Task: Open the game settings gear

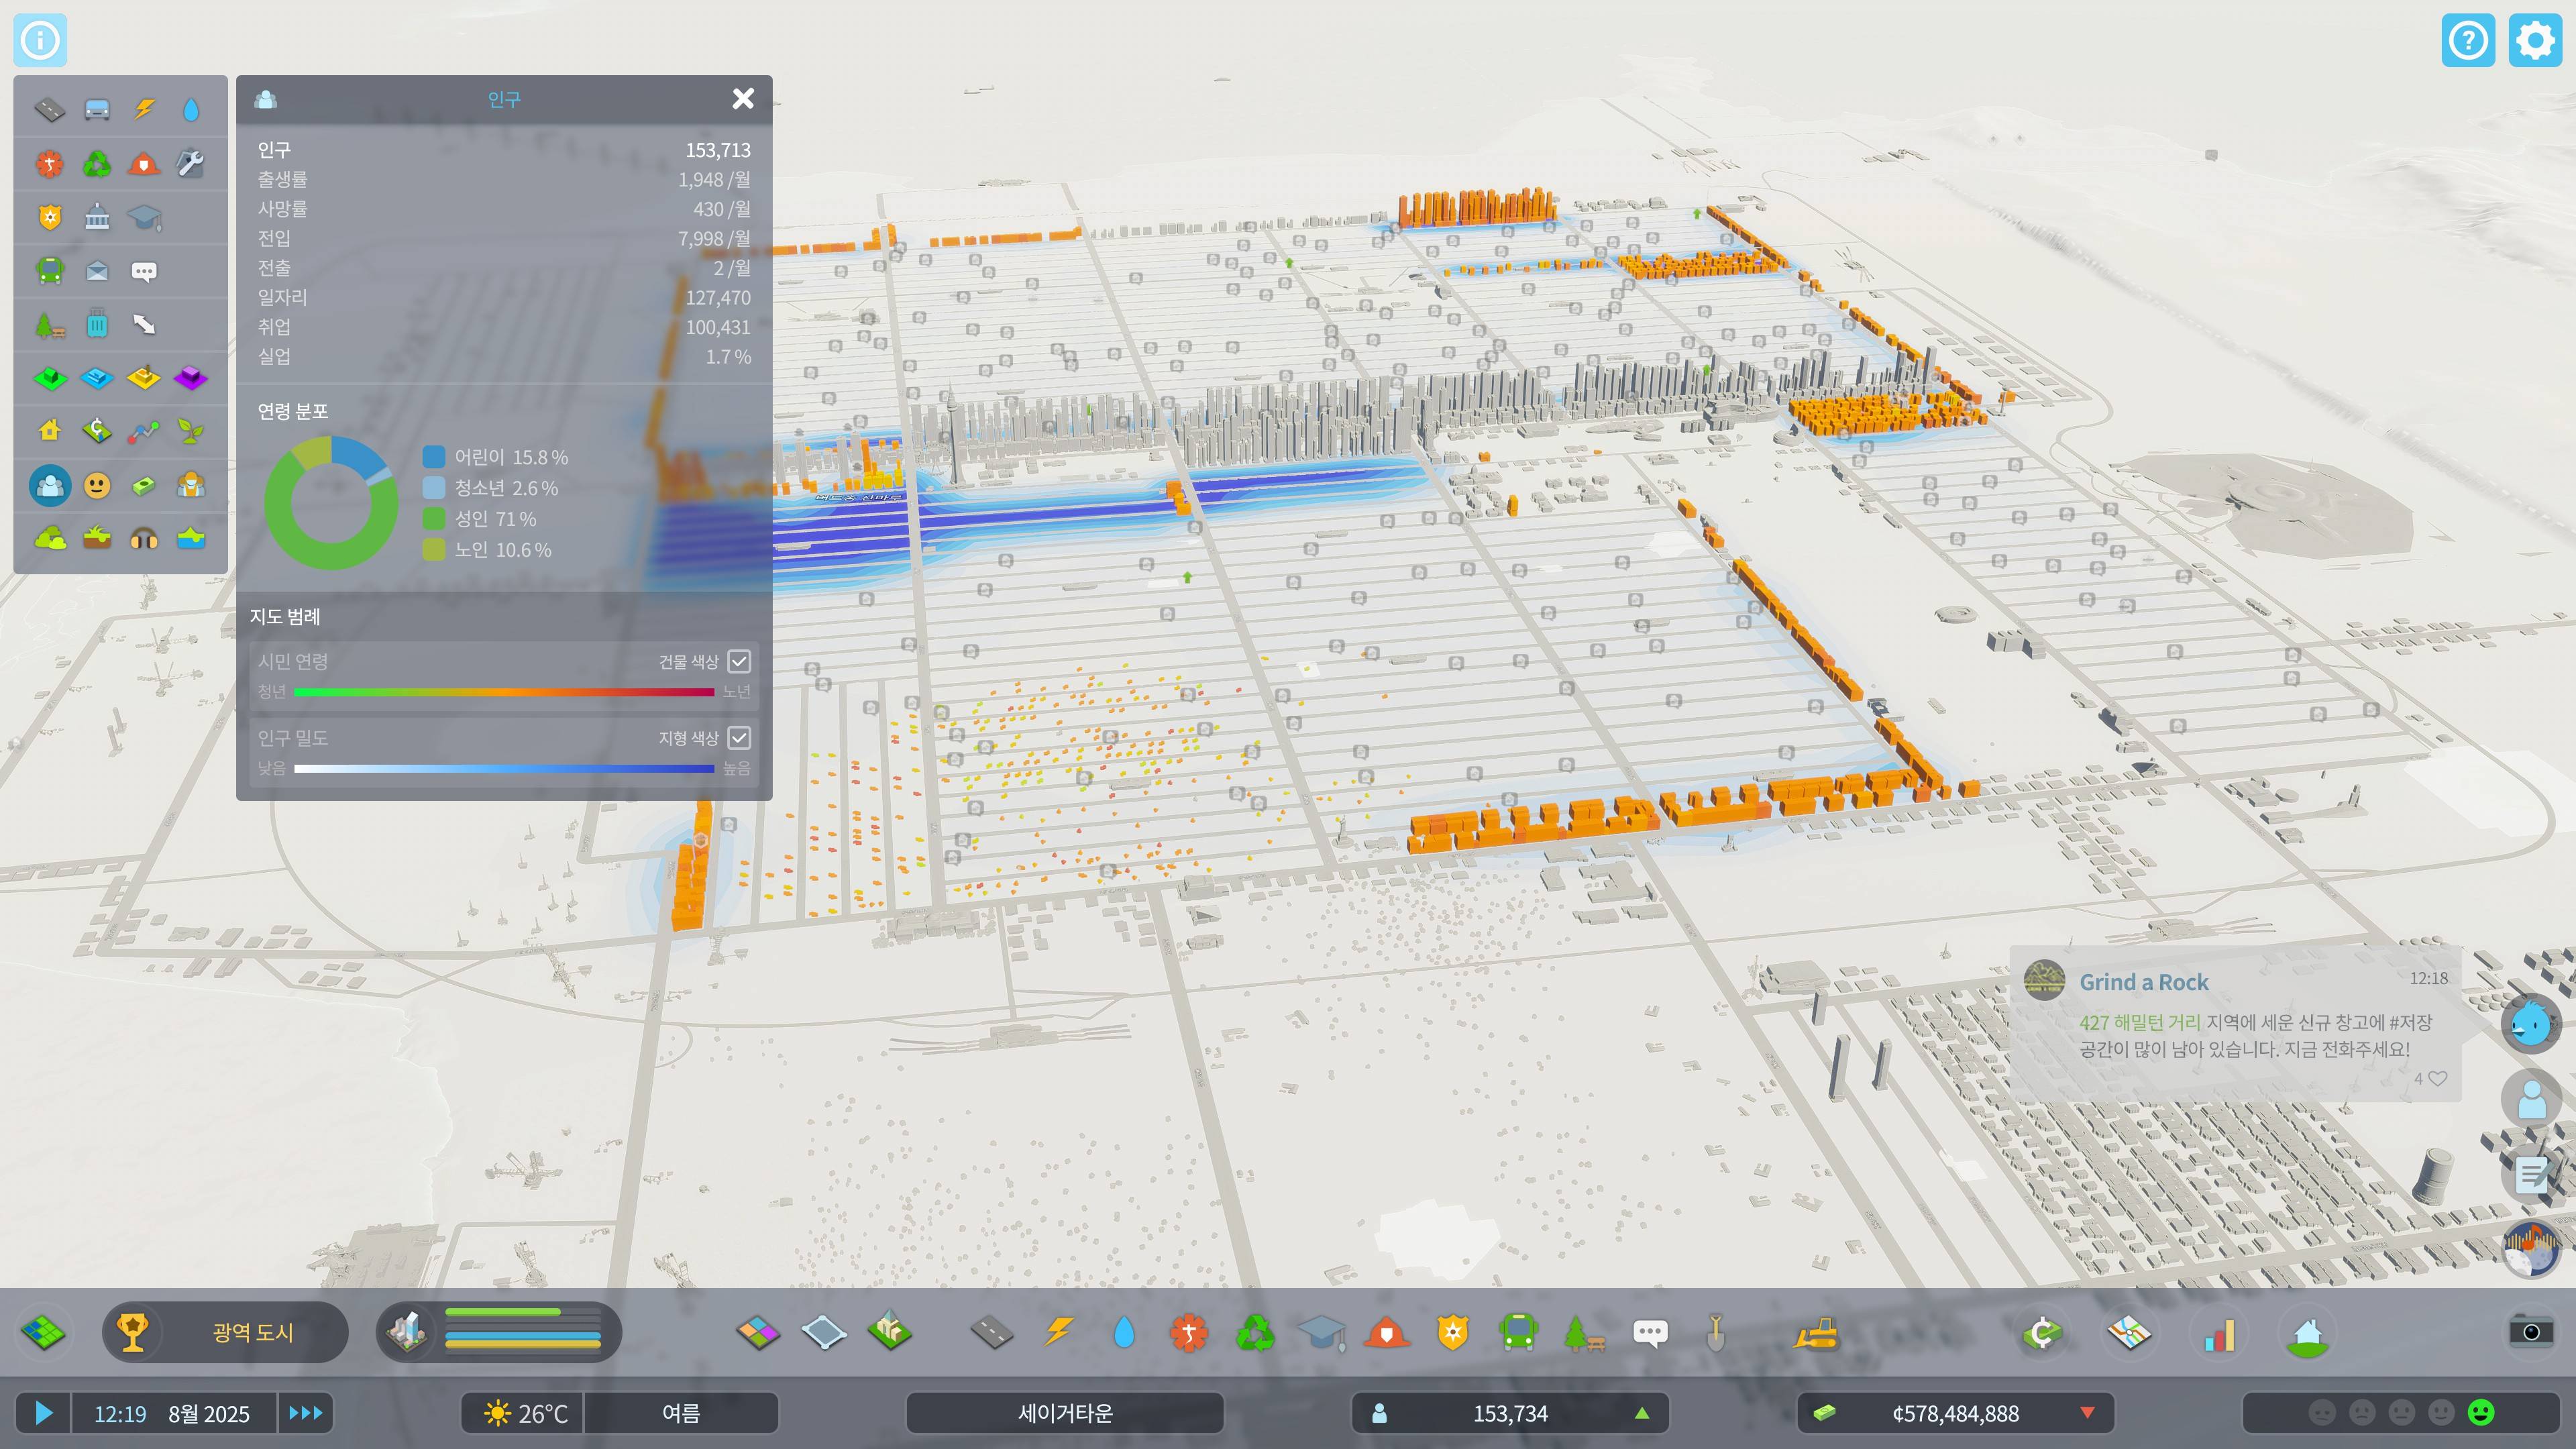Action: tap(2534, 40)
